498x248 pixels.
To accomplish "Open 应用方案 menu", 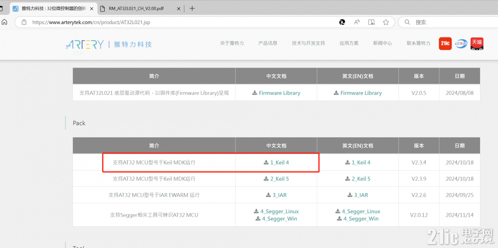I will 349,43.
